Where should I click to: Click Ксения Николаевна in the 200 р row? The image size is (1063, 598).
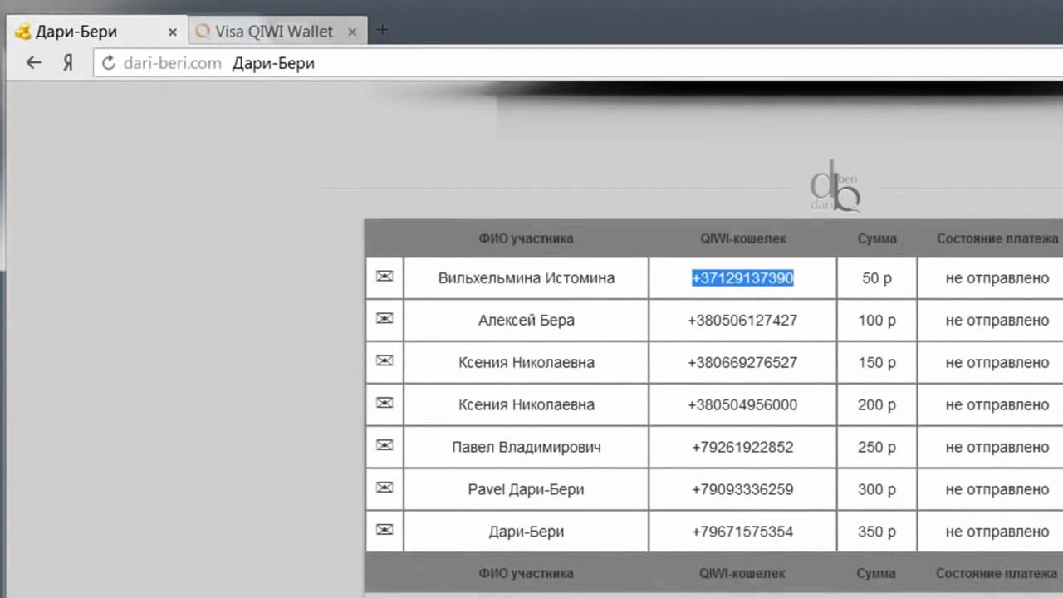pos(527,405)
